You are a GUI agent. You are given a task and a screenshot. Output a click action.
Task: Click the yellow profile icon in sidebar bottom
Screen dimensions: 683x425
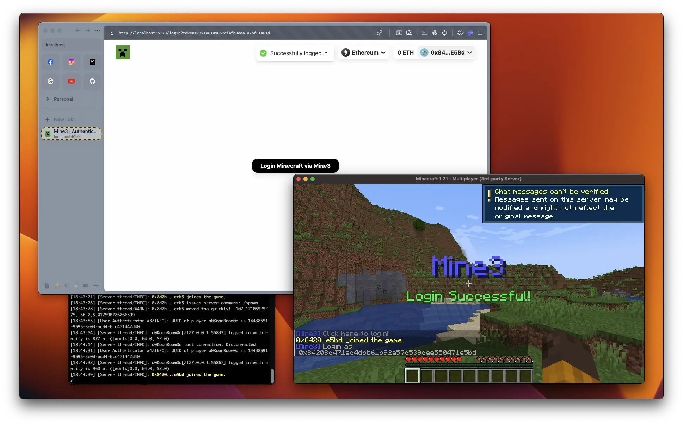coord(57,286)
